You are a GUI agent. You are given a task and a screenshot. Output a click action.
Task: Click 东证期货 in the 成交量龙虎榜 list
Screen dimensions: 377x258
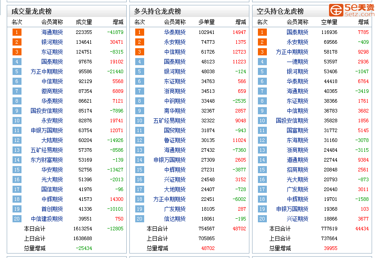point(52,52)
